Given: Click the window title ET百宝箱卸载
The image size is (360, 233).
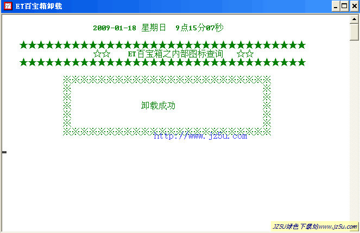Looking at the screenshot, I should (39, 6).
